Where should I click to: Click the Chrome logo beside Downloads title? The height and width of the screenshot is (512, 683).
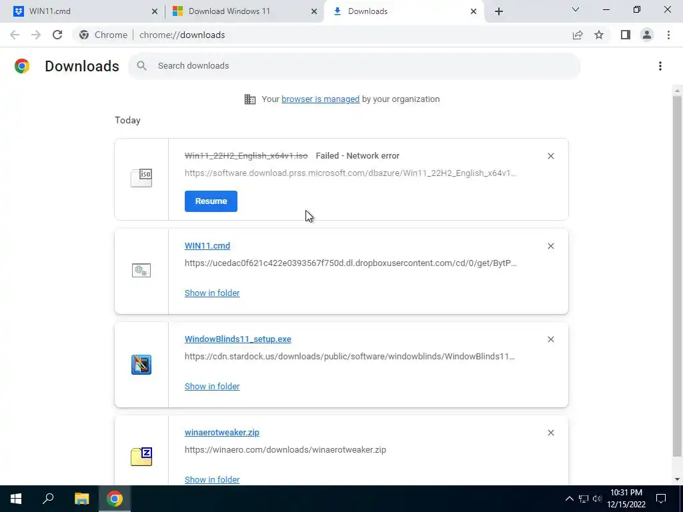click(x=22, y=66)
